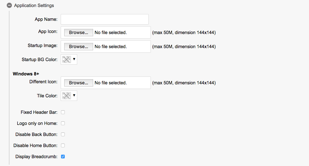Open the Tile Color dropdown arrow
The image size is (309, 166).
74,95
